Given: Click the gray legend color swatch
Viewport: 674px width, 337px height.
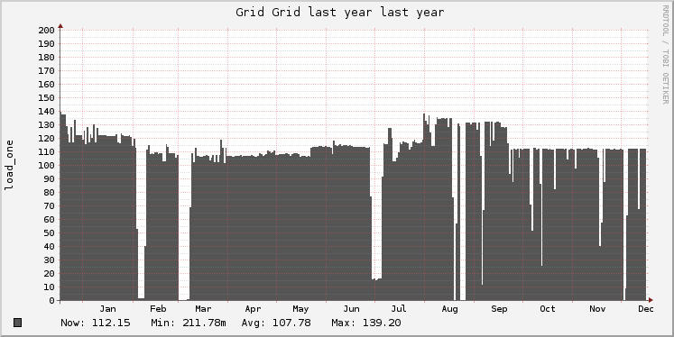Looking at the screenshot, I should pos(18,323).
